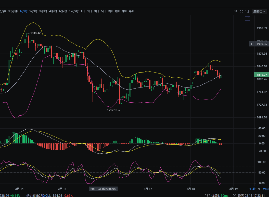Click the 2021-03-15 23:00:00 time marker
Viewport: 269px width, 197px height.
click(103, 189)
